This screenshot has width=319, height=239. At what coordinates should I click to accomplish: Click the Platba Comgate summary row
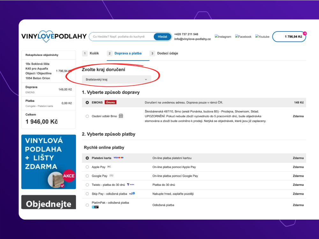pos(48,103)
